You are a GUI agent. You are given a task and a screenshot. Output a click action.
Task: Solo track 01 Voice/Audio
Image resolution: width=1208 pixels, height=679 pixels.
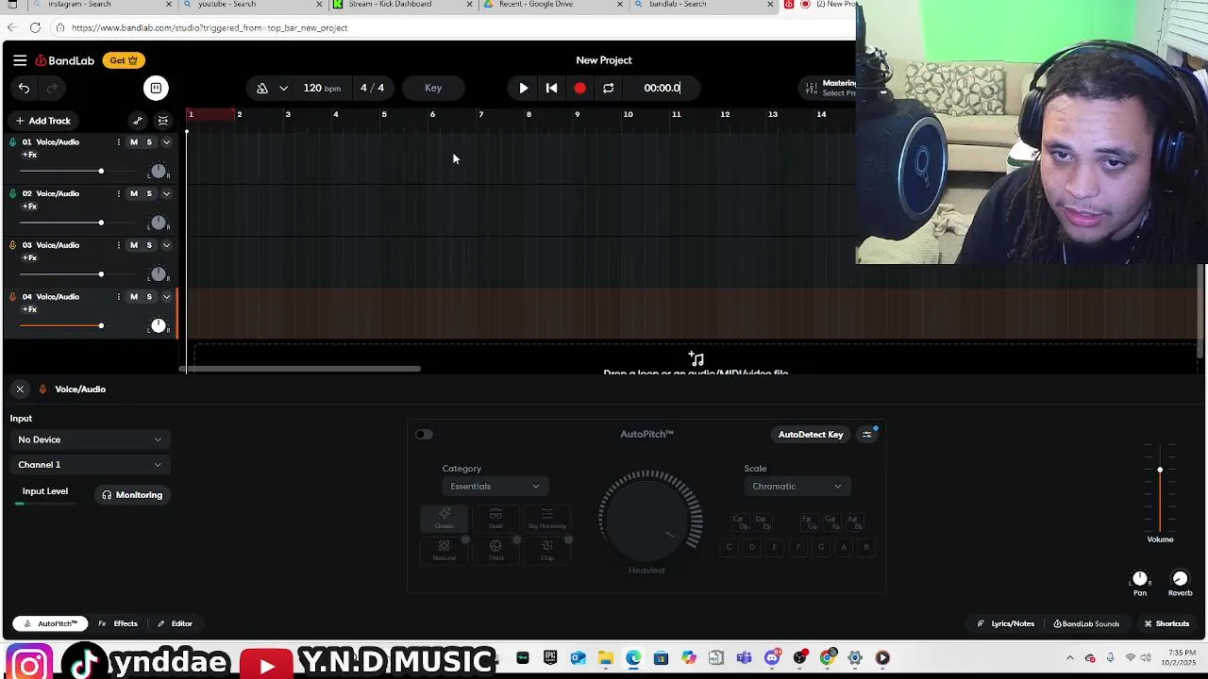(x=149, y=142)
